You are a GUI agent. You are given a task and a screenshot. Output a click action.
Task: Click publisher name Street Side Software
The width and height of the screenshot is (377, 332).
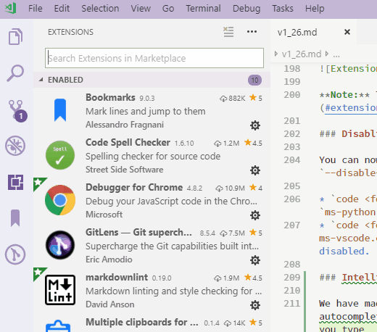125,170
